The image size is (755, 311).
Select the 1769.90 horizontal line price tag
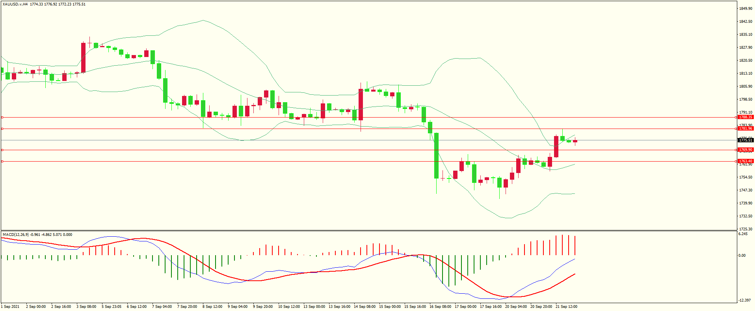746,150
